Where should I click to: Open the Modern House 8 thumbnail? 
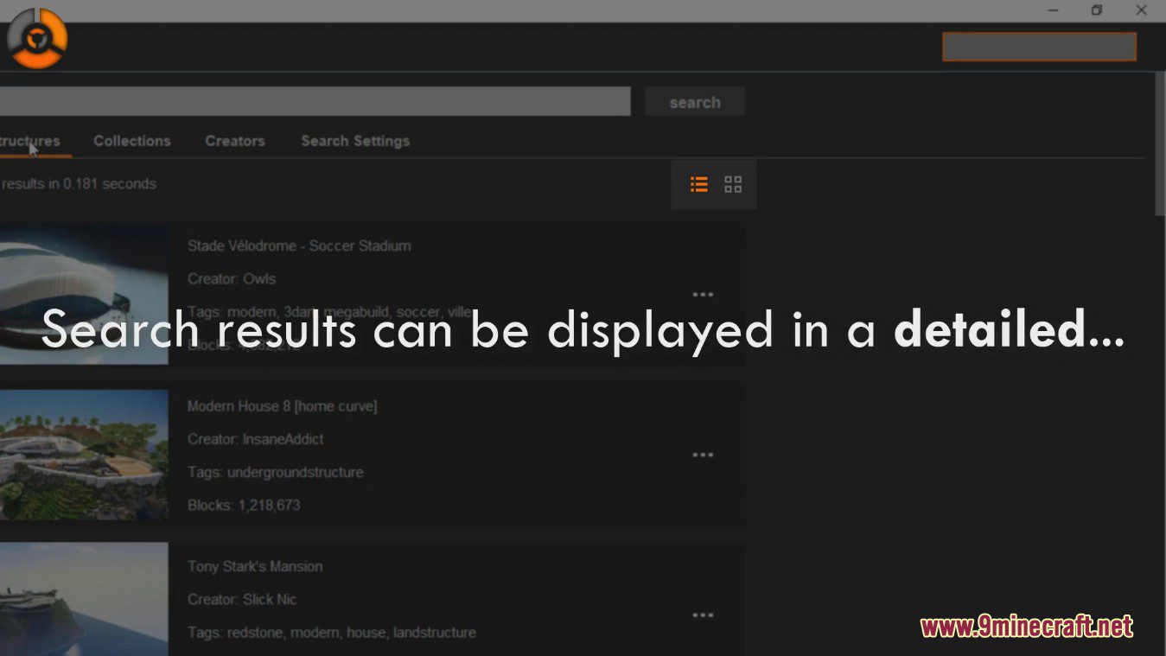click(x=84, y=455)
